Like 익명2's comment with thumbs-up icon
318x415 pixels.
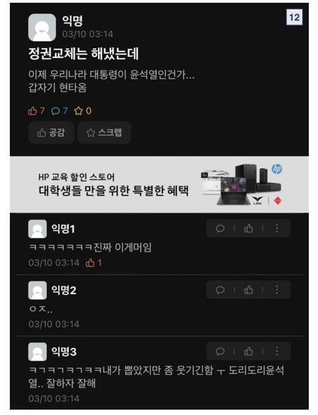pos(248,290)
